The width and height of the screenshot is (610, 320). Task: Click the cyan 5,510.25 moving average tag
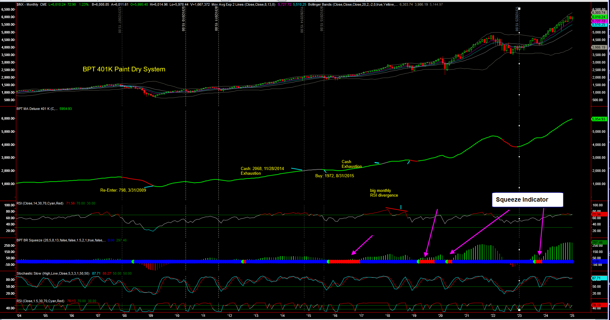coord(598,25)
